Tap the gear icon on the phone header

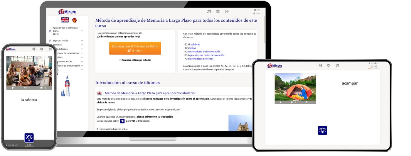click(x=41, y=49)
